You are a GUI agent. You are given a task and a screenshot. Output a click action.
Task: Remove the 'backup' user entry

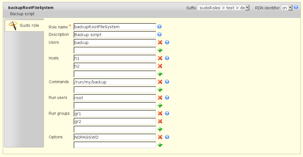160,43
